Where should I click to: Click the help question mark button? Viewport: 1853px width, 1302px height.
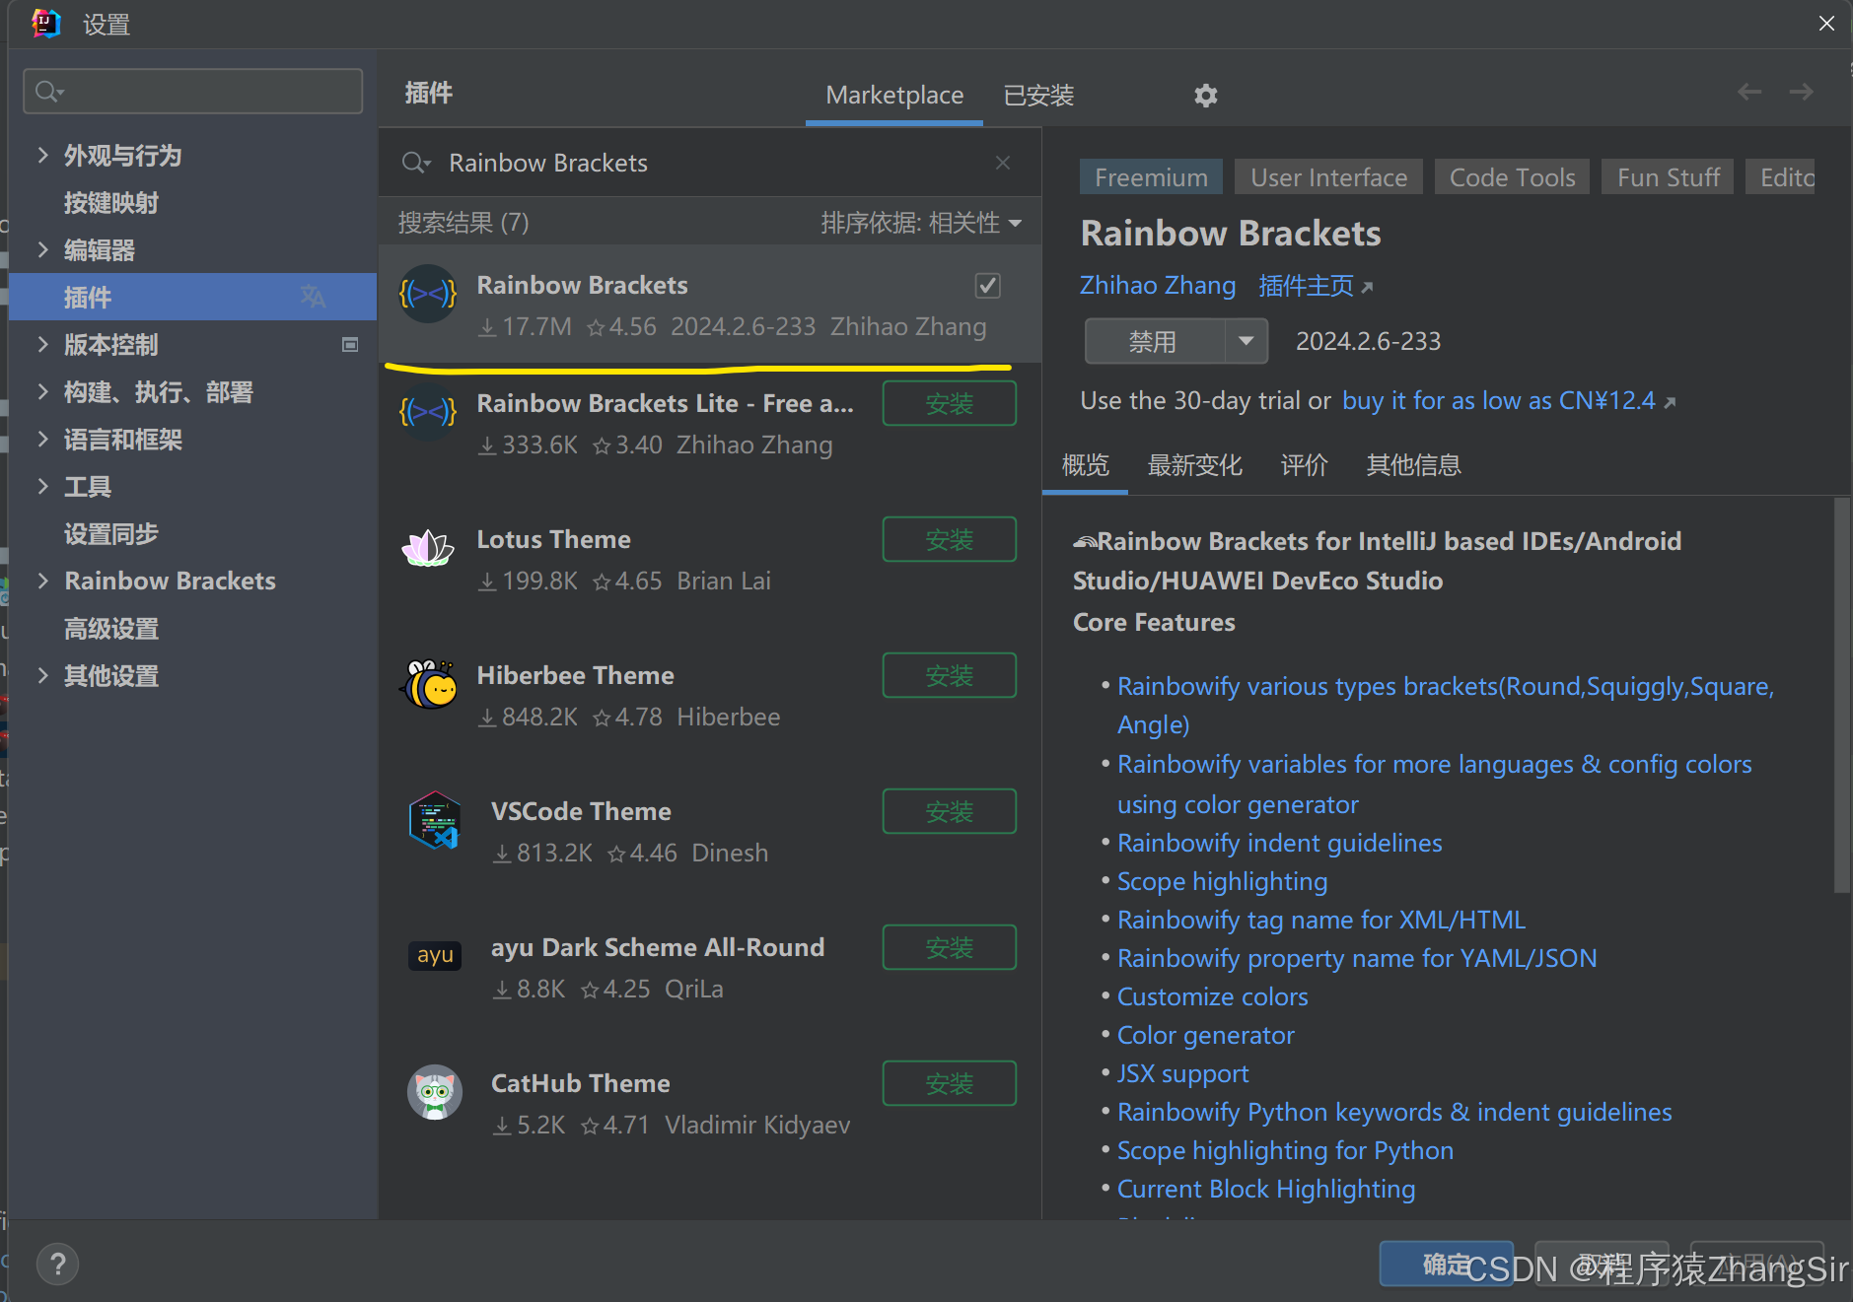58,1264
